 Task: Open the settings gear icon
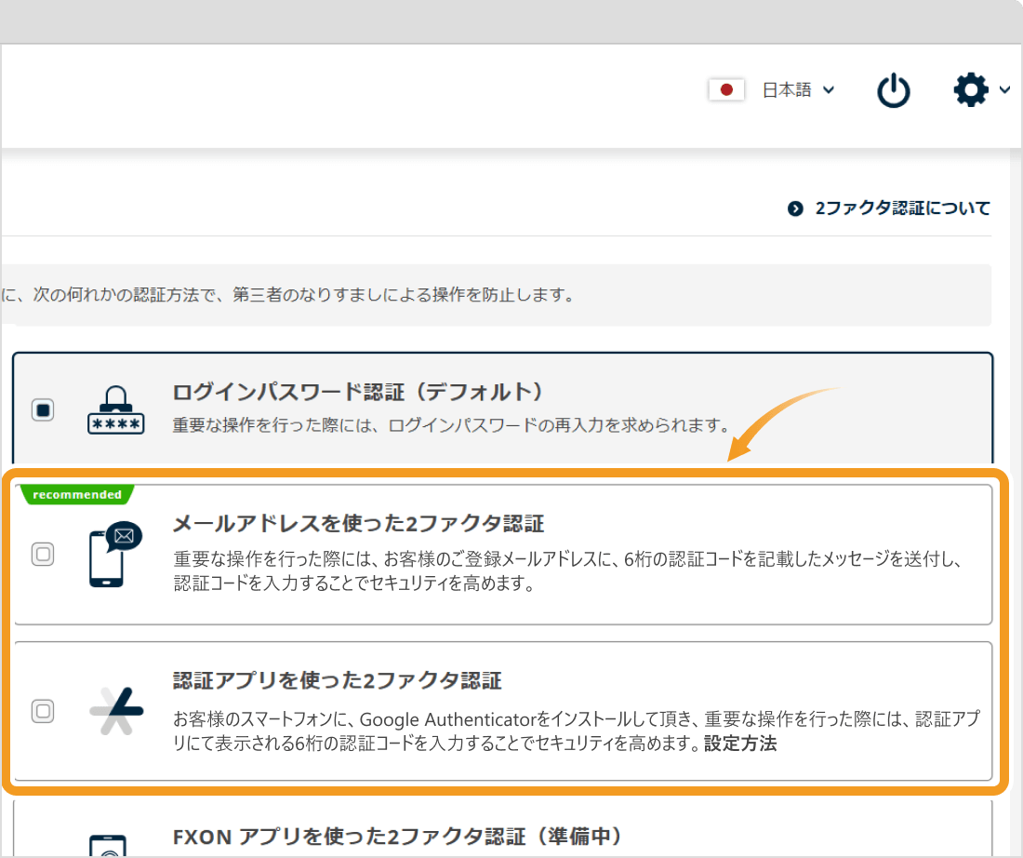[971, 89]
